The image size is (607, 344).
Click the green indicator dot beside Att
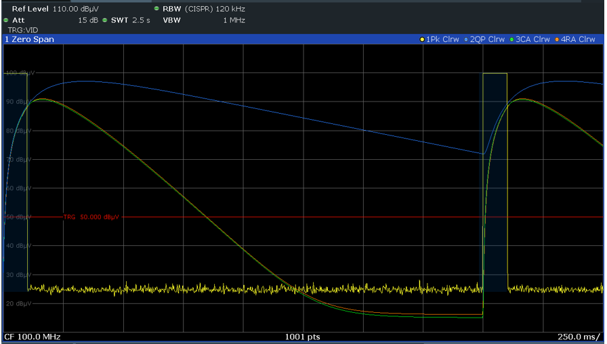[6, 20]
